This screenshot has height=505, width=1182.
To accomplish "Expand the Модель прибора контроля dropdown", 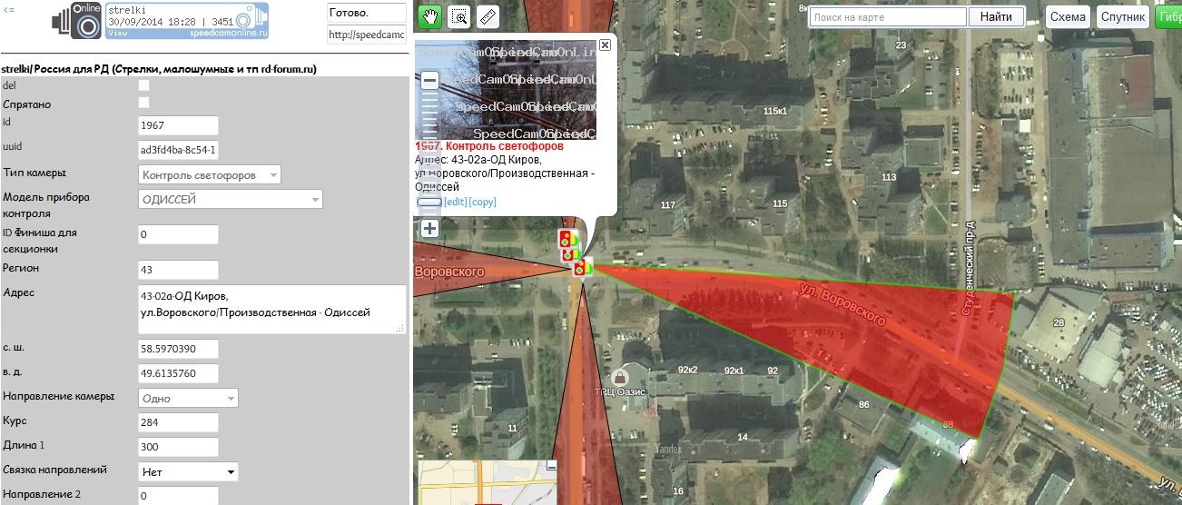I will tap(230, 199).
